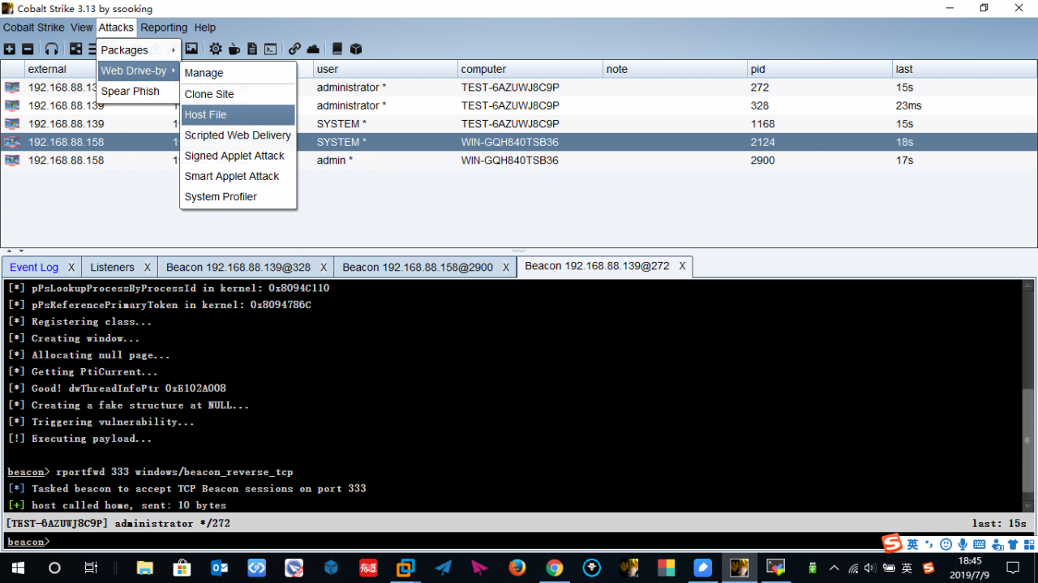
Task: Close the Listeners tab
Action: pyautogui.click(x=148, y=268)
